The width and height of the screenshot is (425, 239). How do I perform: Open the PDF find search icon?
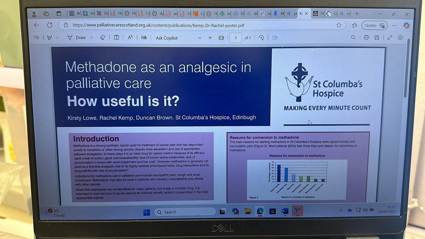(353, 38)
